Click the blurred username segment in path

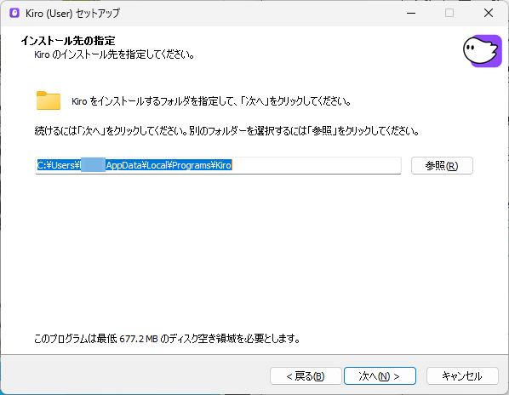tap(93, 165)
